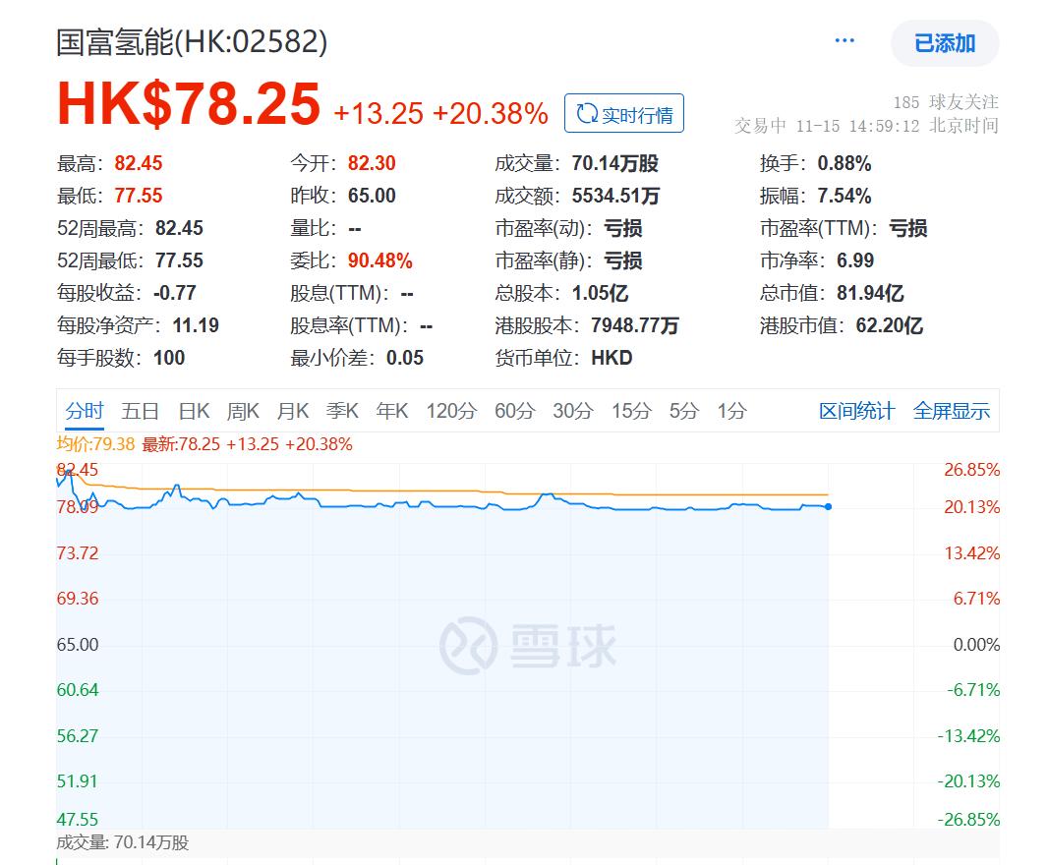The height and width of the screenshot is (865, 1048).
Task: Open the 周K candlestick tab
Action: pos(243,411)
